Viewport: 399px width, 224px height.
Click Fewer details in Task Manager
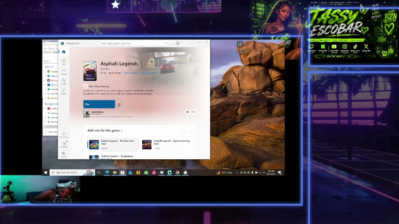click(x=52, y=132)
